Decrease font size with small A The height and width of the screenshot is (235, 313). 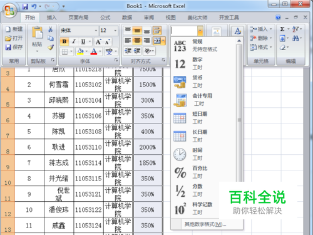tap(107, 42)
